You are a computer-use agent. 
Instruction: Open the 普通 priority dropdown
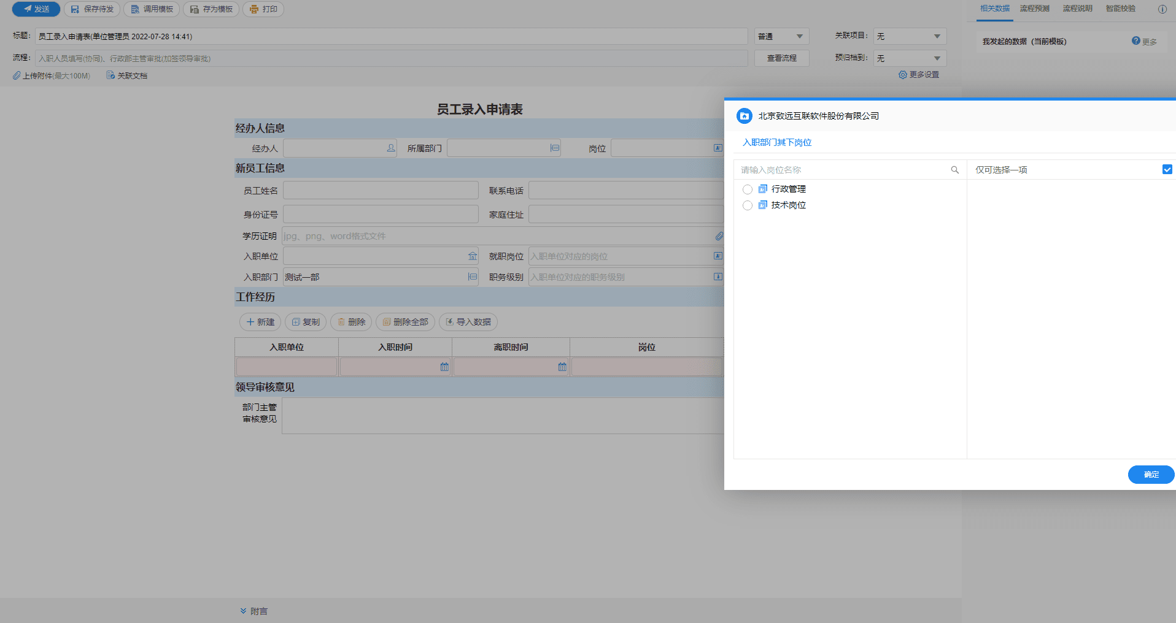click(x=782, y=37)
